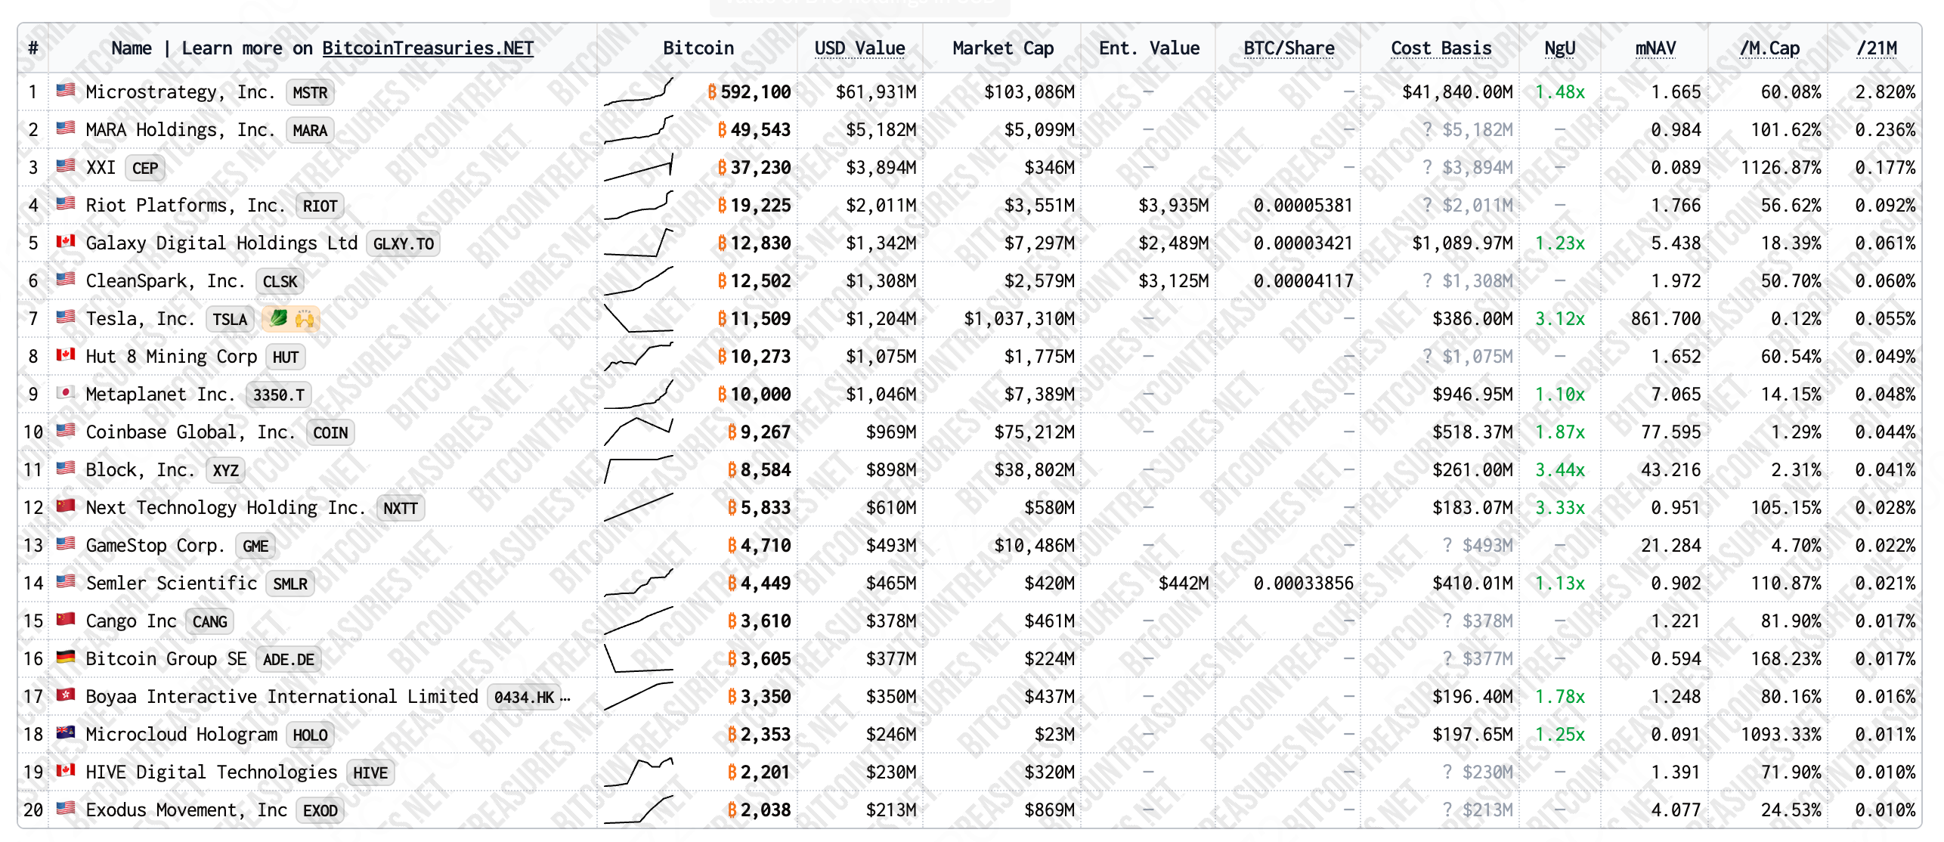This screenshot has width=1944, height=842.
Task: Click the GME ticker badge
Action: (x=255, y=546)
